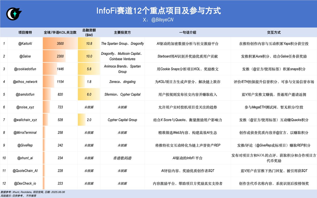Click the 1446 KOL count bar
This screenshot has height=198, width=317.
pos(50,69)
